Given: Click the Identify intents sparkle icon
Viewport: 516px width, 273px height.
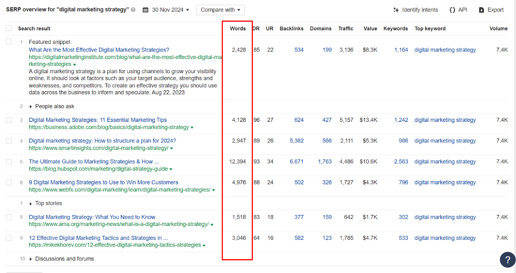Looking at the screenshot, I should point(396,10).
